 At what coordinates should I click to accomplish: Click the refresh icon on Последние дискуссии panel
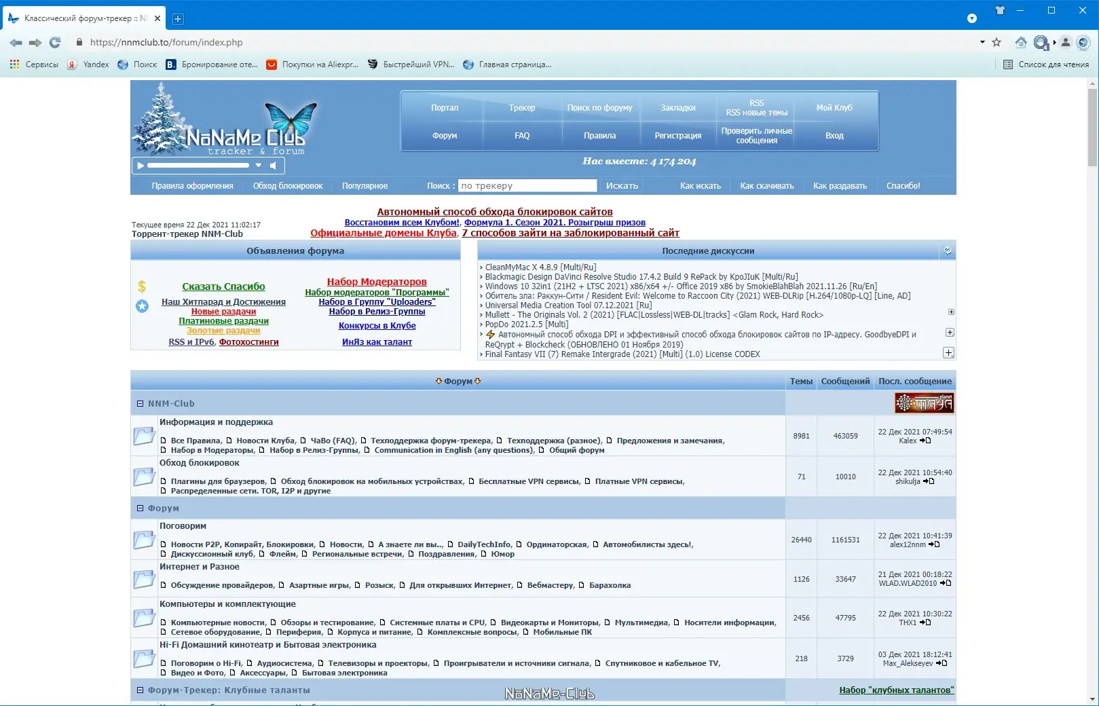click(948, 250)
